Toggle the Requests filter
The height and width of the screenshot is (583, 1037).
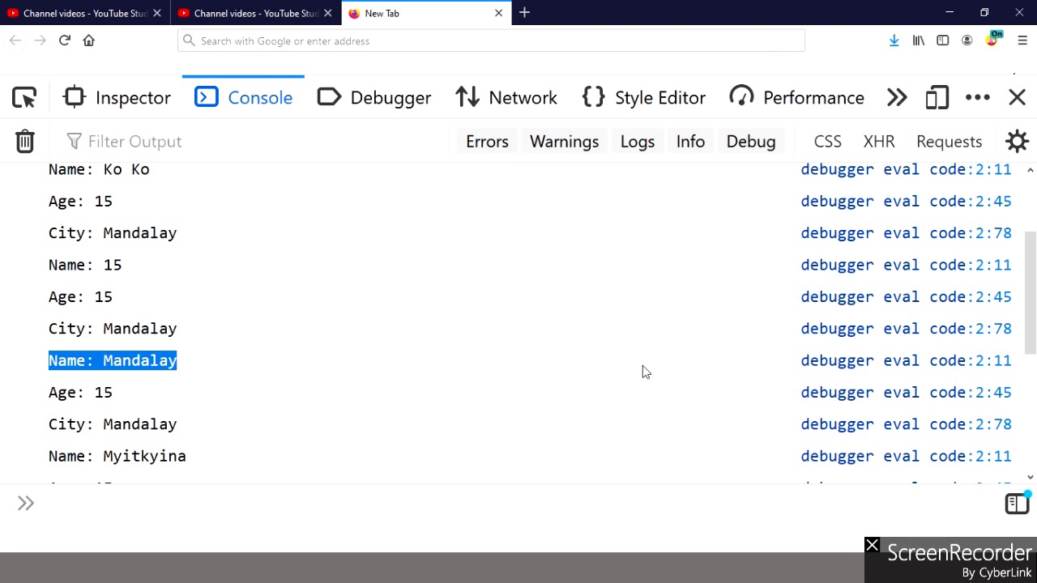point(949,142)
